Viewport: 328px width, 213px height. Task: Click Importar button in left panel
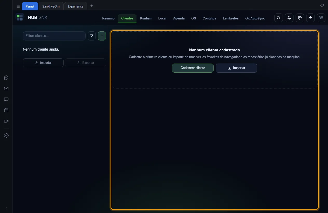(43, 63)
